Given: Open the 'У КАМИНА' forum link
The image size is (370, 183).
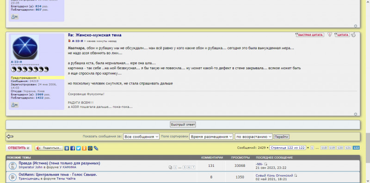Looking at the screenshot, I should pos(68,167).
